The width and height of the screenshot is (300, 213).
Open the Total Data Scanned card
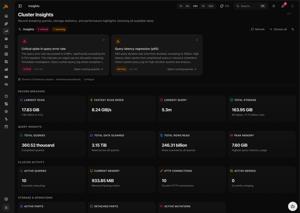pos(122,144)
